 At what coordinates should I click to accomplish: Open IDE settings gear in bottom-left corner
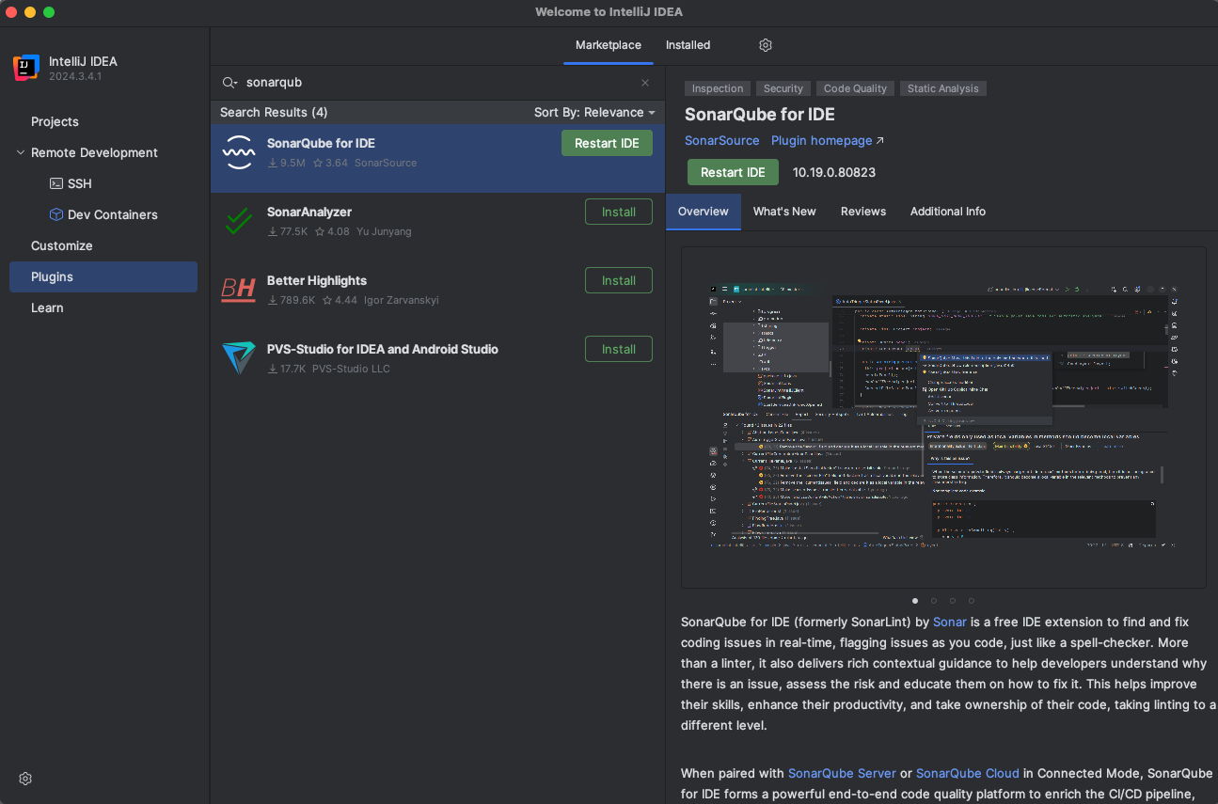[x=25, y=779]
